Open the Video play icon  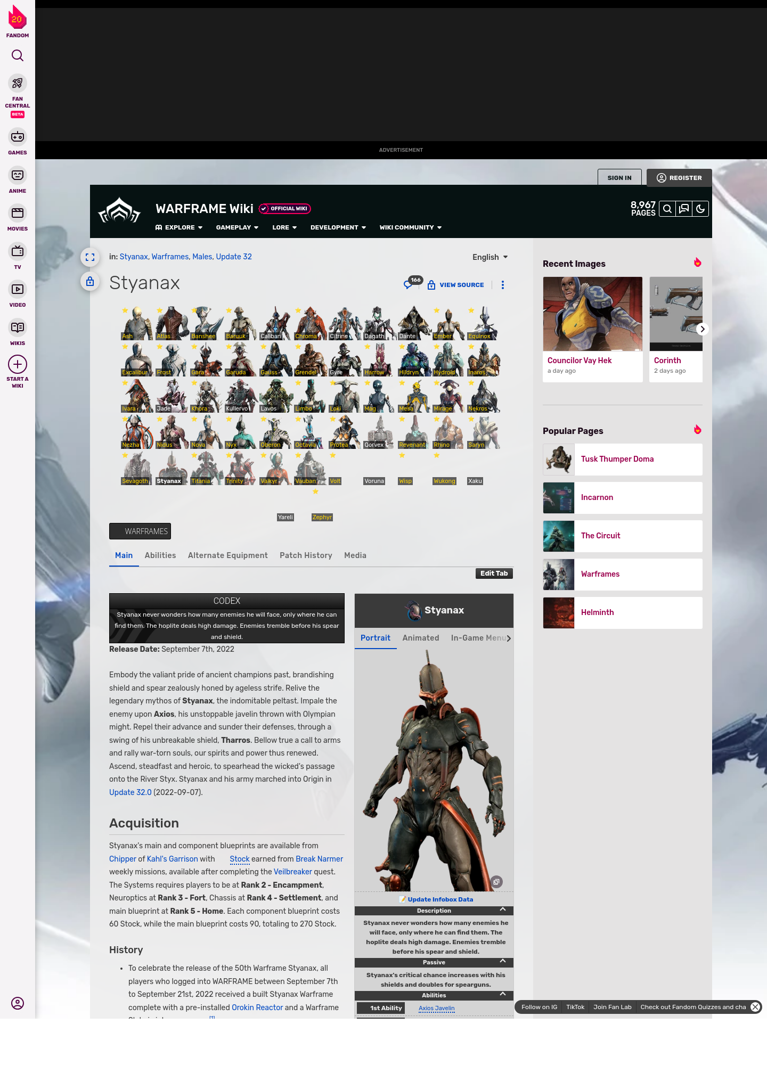(18, 289)
